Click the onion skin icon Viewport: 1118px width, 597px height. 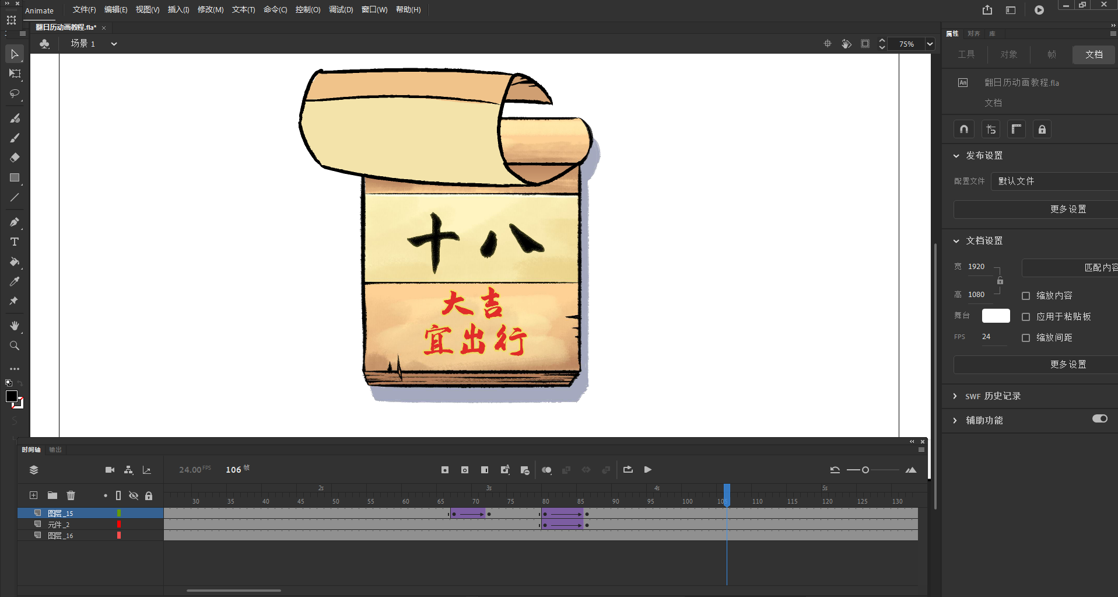pyautogui.click(x=546, y=470)
